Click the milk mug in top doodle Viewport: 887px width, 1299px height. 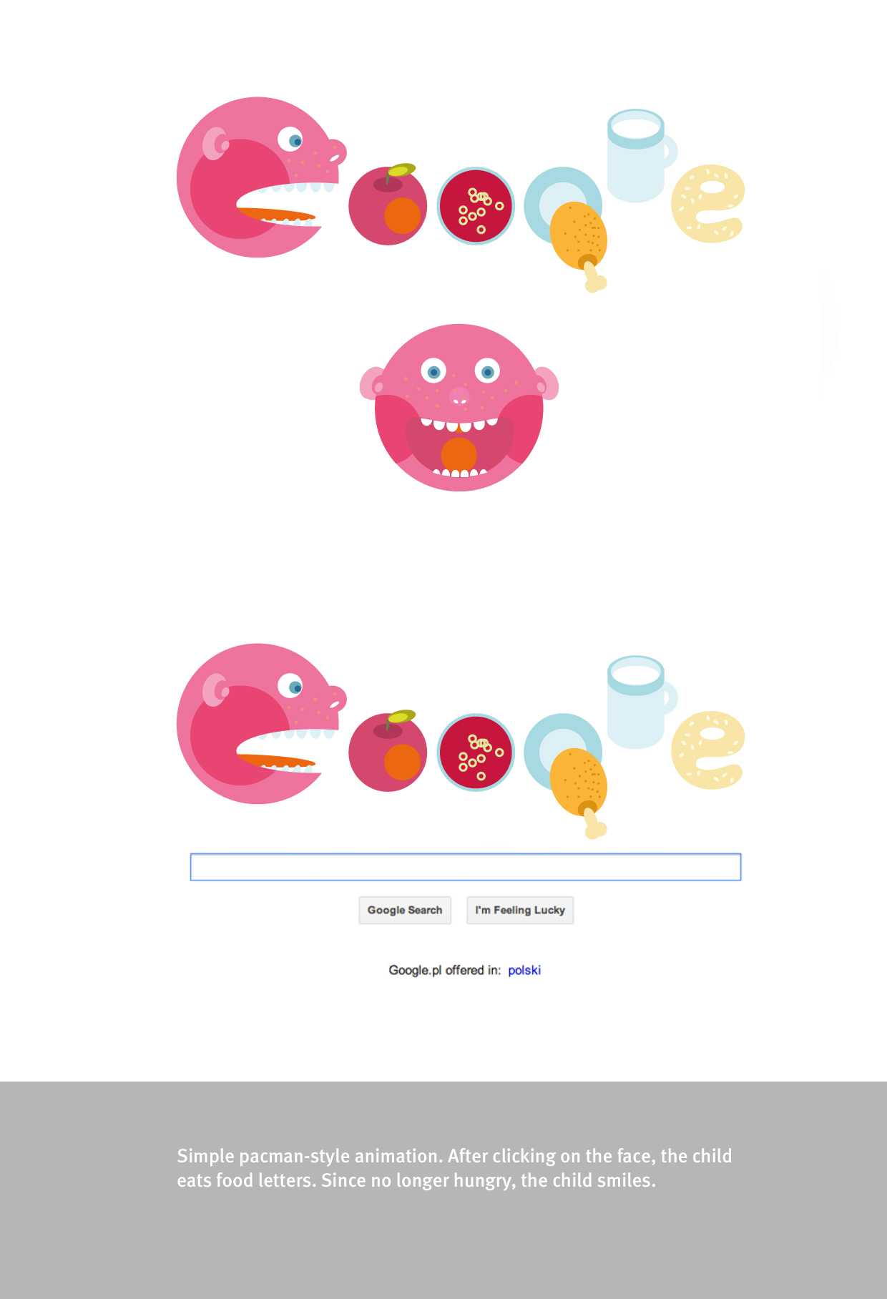[640, 155]
